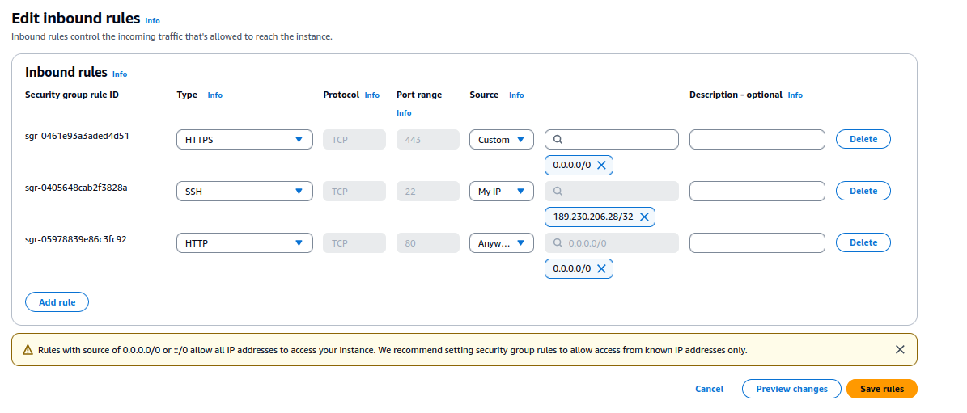Click Save rules button

[881, 389]
